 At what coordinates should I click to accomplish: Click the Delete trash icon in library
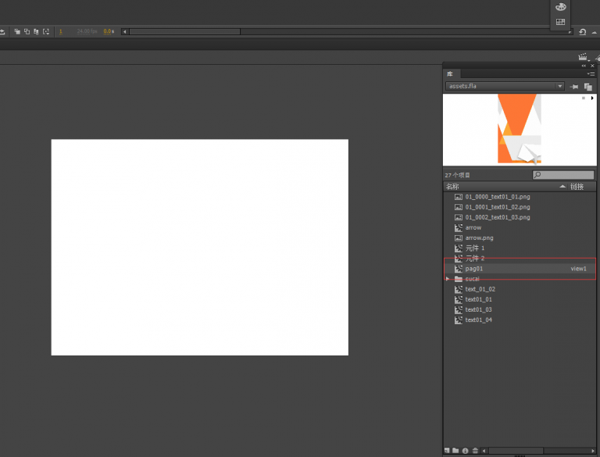tap(475, 451)
